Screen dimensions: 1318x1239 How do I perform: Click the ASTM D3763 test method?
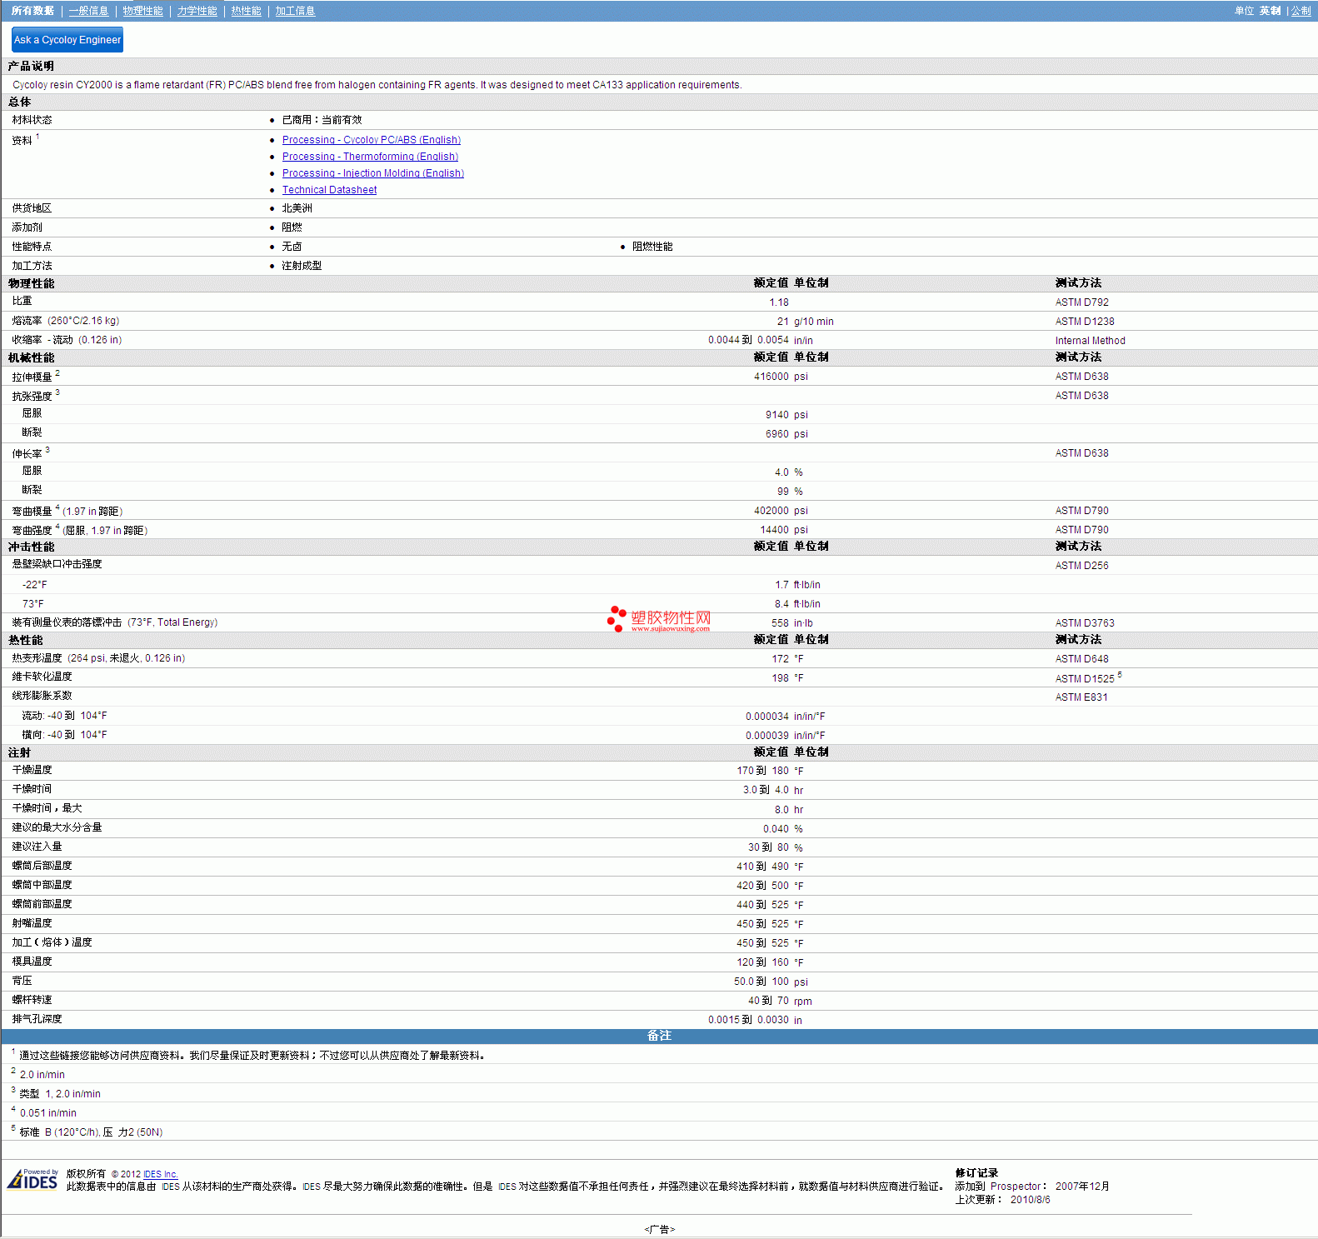click(x=1085, y=623)
